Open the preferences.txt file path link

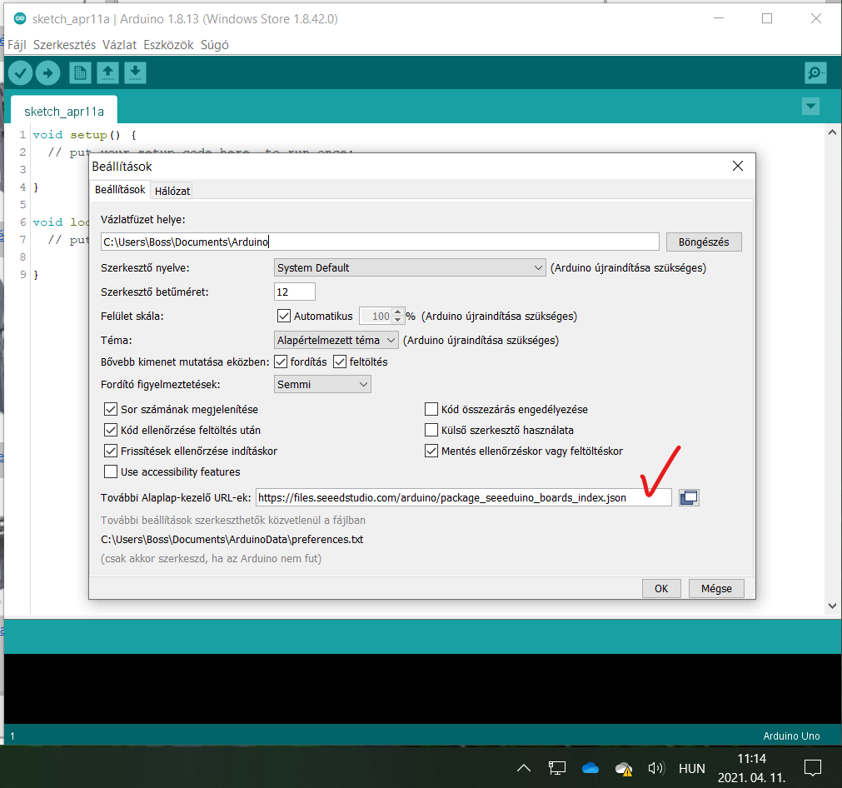[232, 539]
